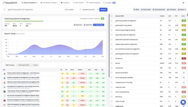
Task: Click the user account icon
Action: pos(183,3)
